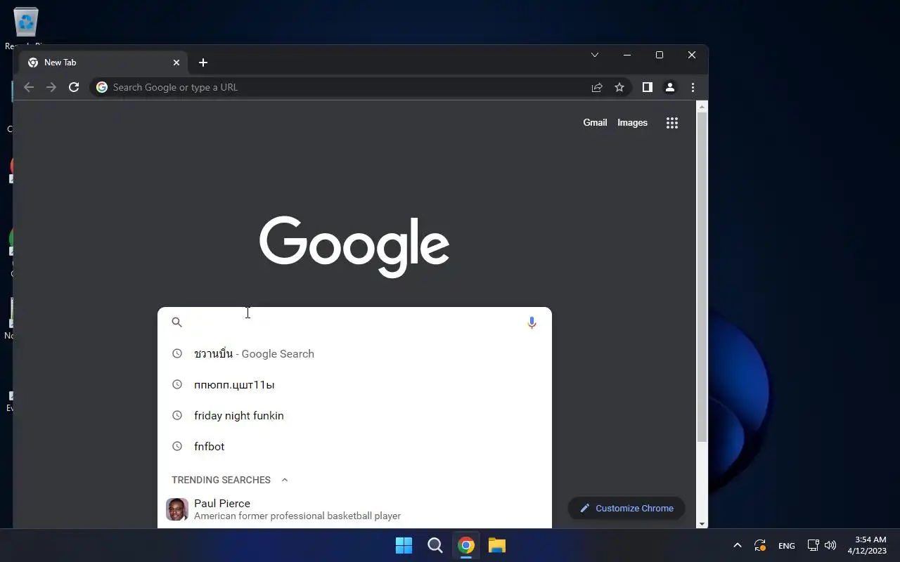Click the Google icon in address bar
This screenshot has width=900, height=562.
click(102, 87)
